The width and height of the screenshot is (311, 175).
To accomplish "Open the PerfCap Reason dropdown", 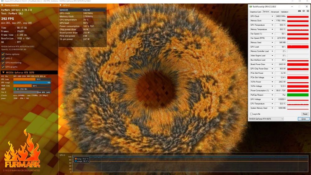I will (x=272, y=95).
